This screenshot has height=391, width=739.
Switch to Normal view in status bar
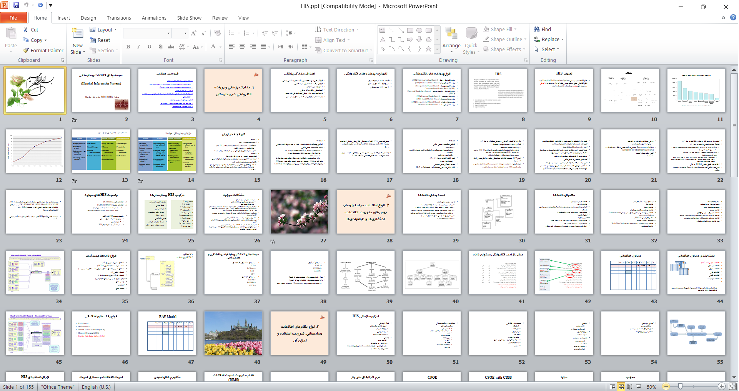(x=613, y=387)
